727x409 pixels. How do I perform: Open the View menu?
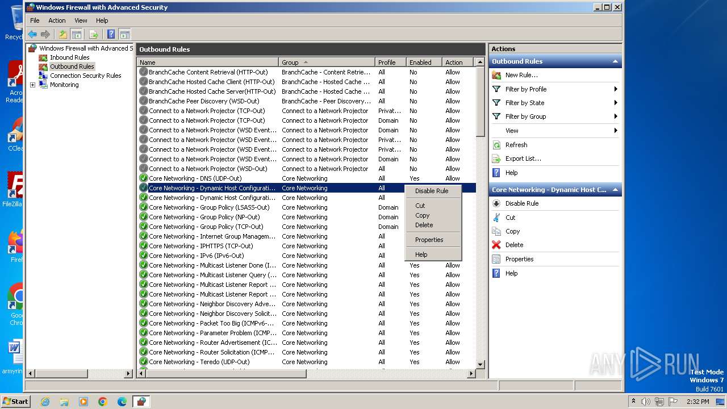click(81, 20)
